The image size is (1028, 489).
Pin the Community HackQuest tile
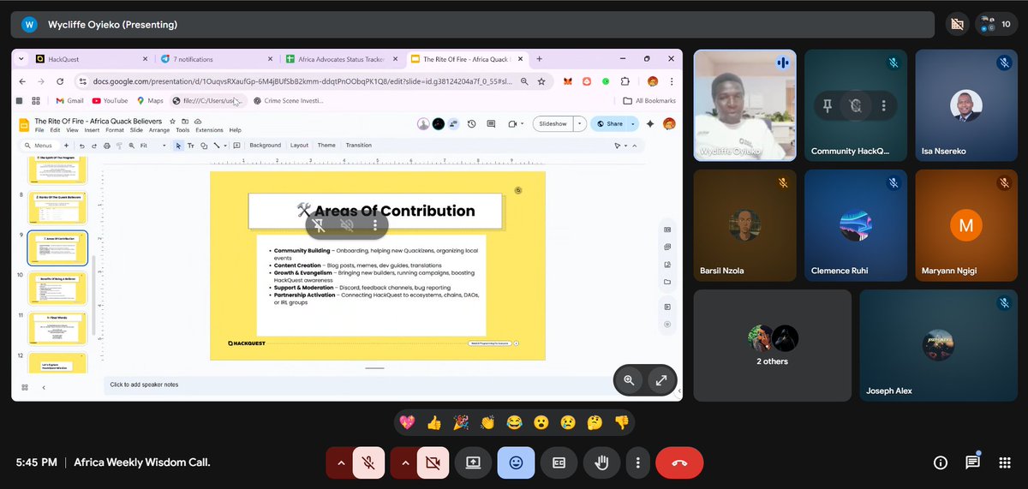click(x=827, y=106)
